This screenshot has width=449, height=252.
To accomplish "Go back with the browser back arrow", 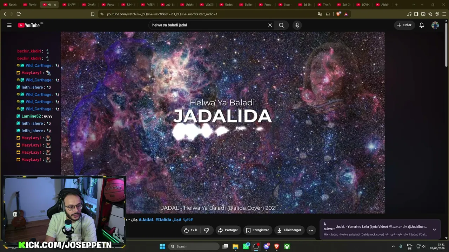I will pyautogui.click(x=5, y=14).
